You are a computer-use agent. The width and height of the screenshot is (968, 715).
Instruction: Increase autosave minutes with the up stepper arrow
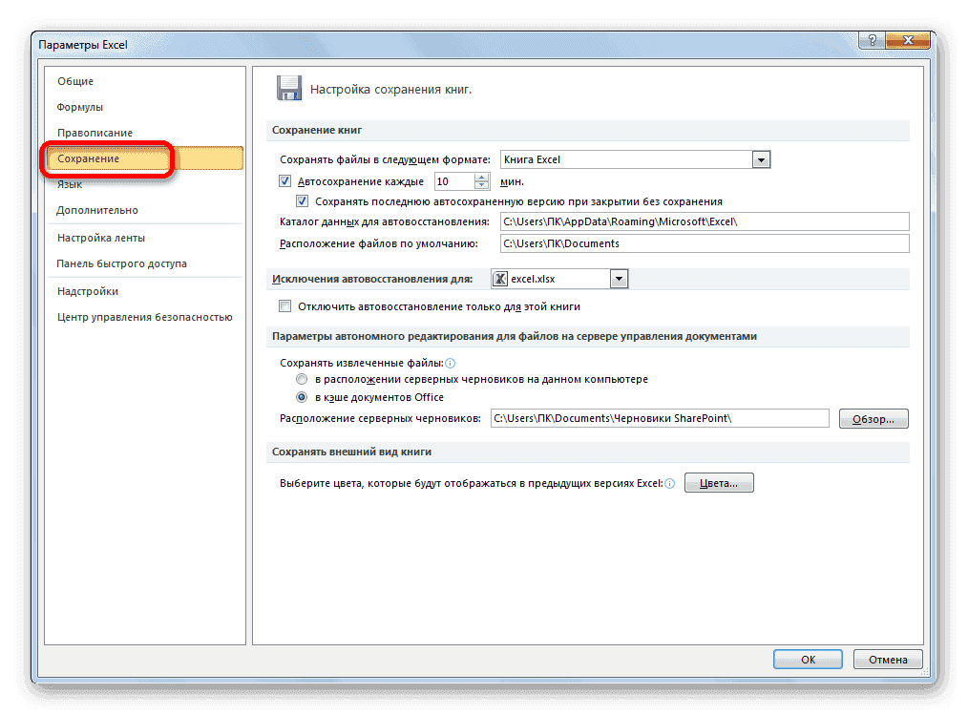pos(480,176)
